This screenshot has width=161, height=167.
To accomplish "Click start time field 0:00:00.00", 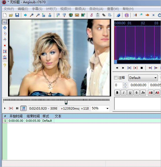I will 138,85.
